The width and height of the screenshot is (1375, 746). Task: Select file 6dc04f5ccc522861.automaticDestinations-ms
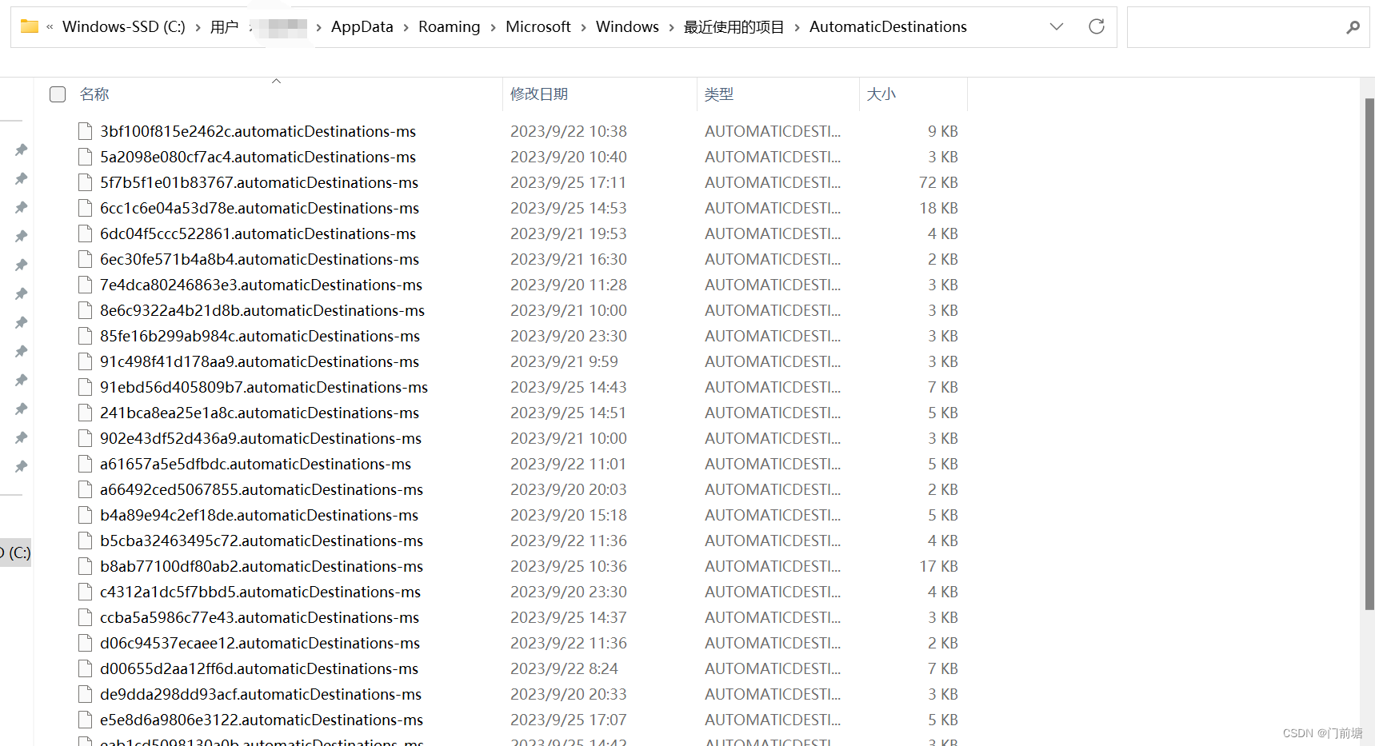tap(258, 233)
